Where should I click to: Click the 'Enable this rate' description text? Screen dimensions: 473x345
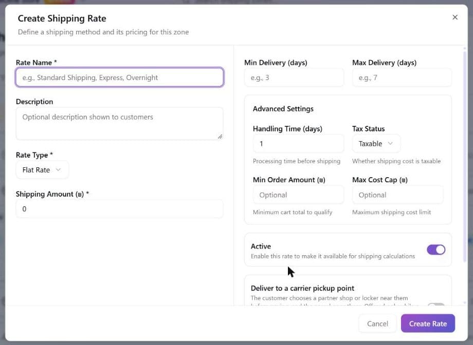(333, 256)
